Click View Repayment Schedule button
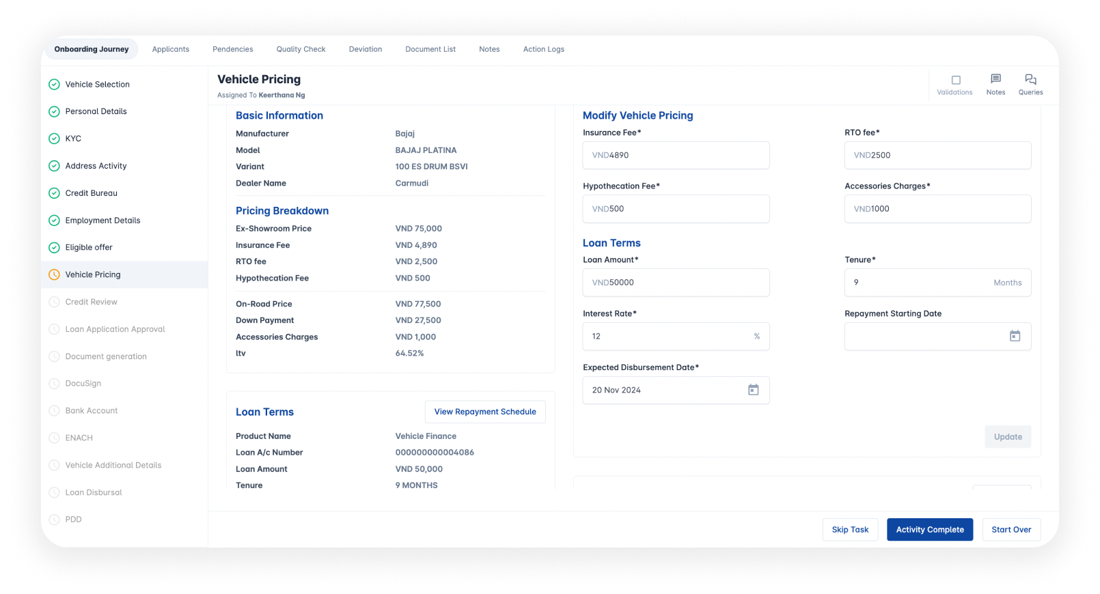Screen dimensions: 1100x594 point(485,412)
